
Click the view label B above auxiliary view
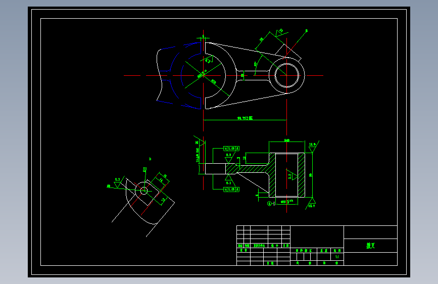pyautogui.click(x=150, y=159)
